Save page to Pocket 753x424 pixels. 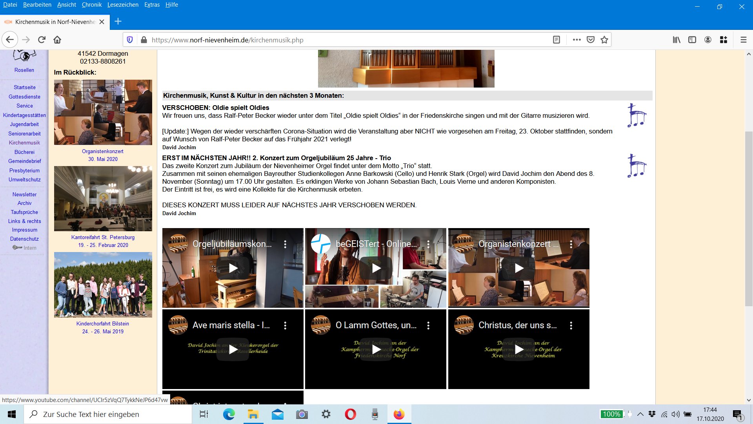(x=591, y=40)
